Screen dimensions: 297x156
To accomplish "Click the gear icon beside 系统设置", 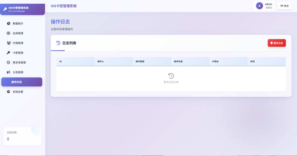I will tap(8, 92).
